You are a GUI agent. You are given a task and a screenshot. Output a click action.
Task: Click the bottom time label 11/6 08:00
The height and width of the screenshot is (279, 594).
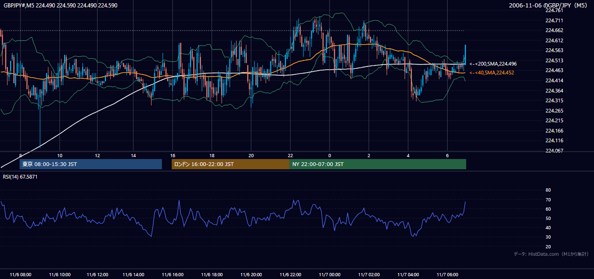coord(21,275)
